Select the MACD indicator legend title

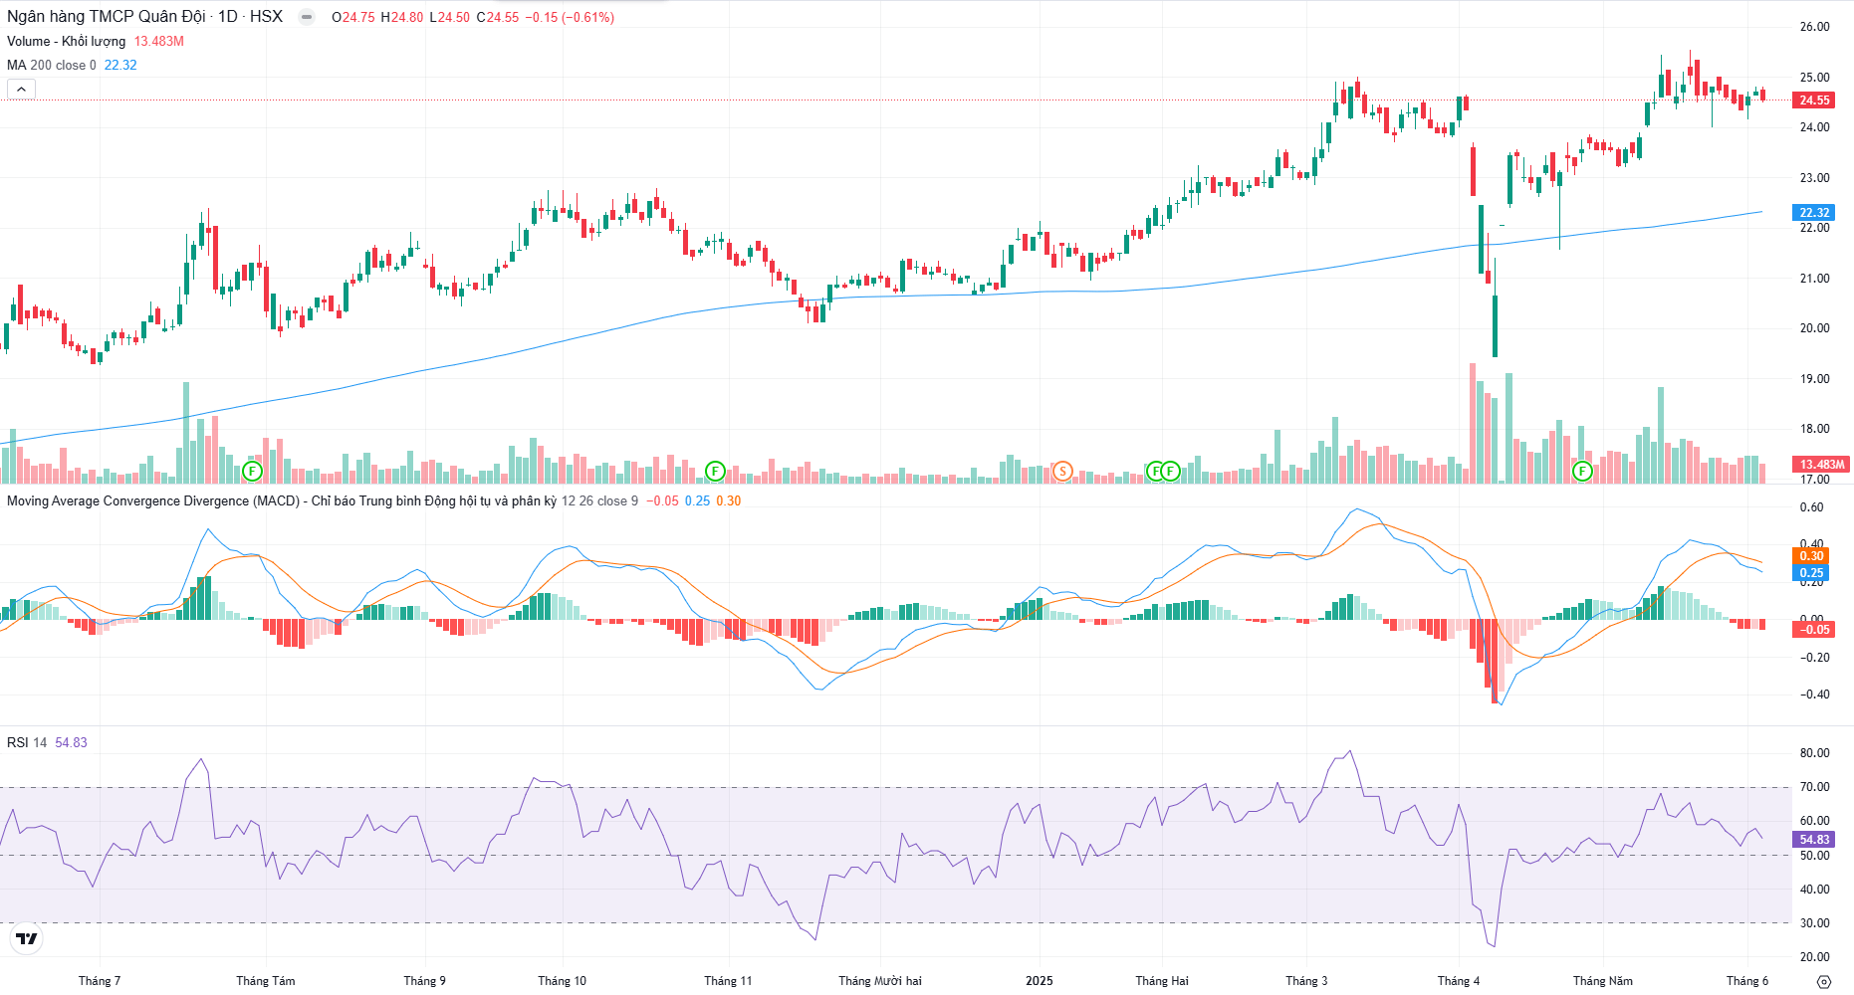(282, 500)
